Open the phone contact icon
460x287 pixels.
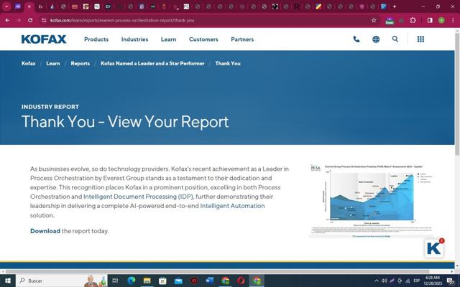tap(356, 39)
